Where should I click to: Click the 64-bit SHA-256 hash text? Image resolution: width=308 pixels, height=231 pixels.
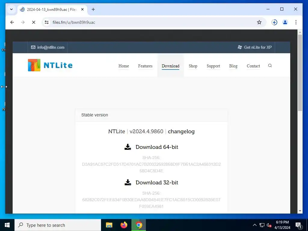[x=151, y=167]
